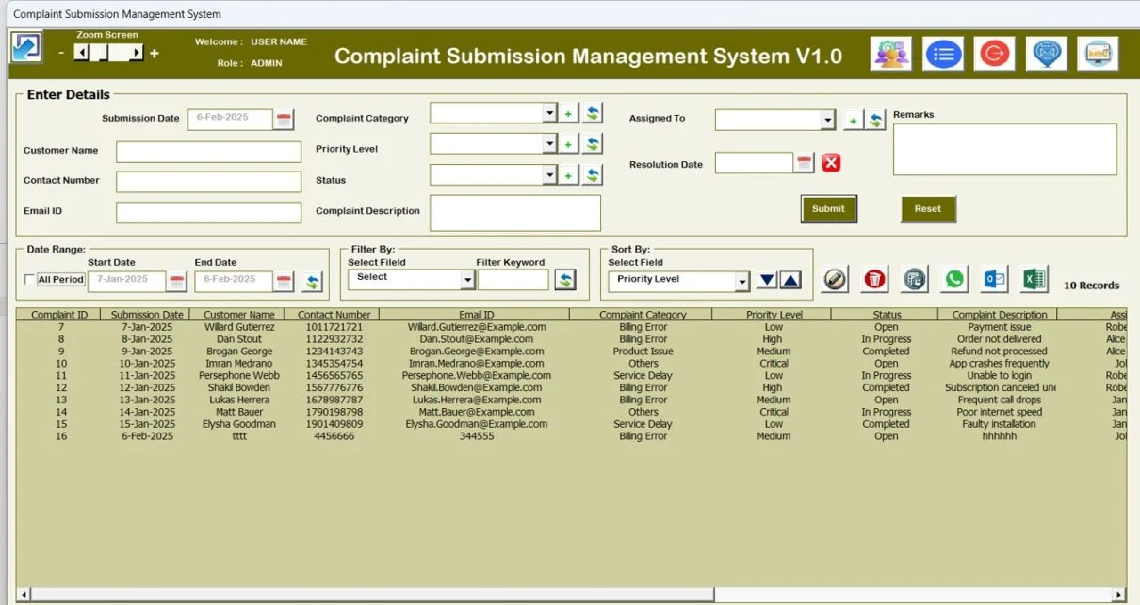Sort records descending with the down triangle

(x=766, y=279)
